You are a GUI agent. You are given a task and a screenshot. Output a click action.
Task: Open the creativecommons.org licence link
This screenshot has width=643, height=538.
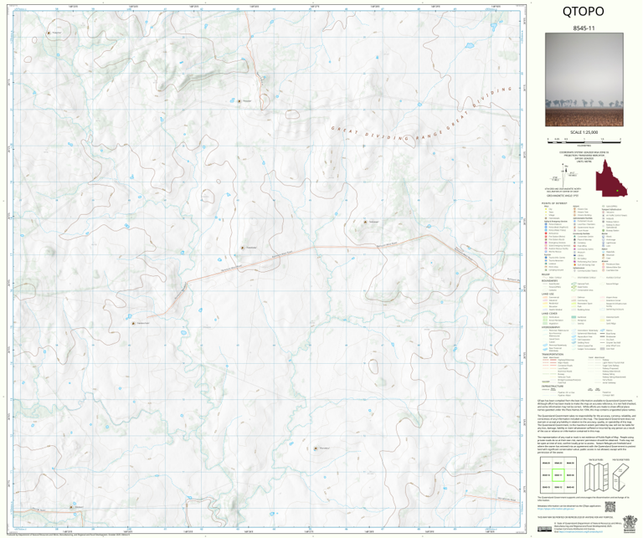click(x=581, y=531)
